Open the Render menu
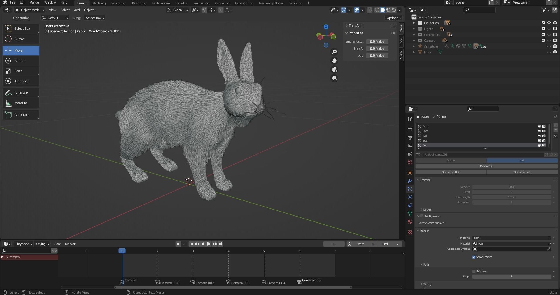Image resolution: width=560 pixels, height=295 pixels. (x=35, y=2)
